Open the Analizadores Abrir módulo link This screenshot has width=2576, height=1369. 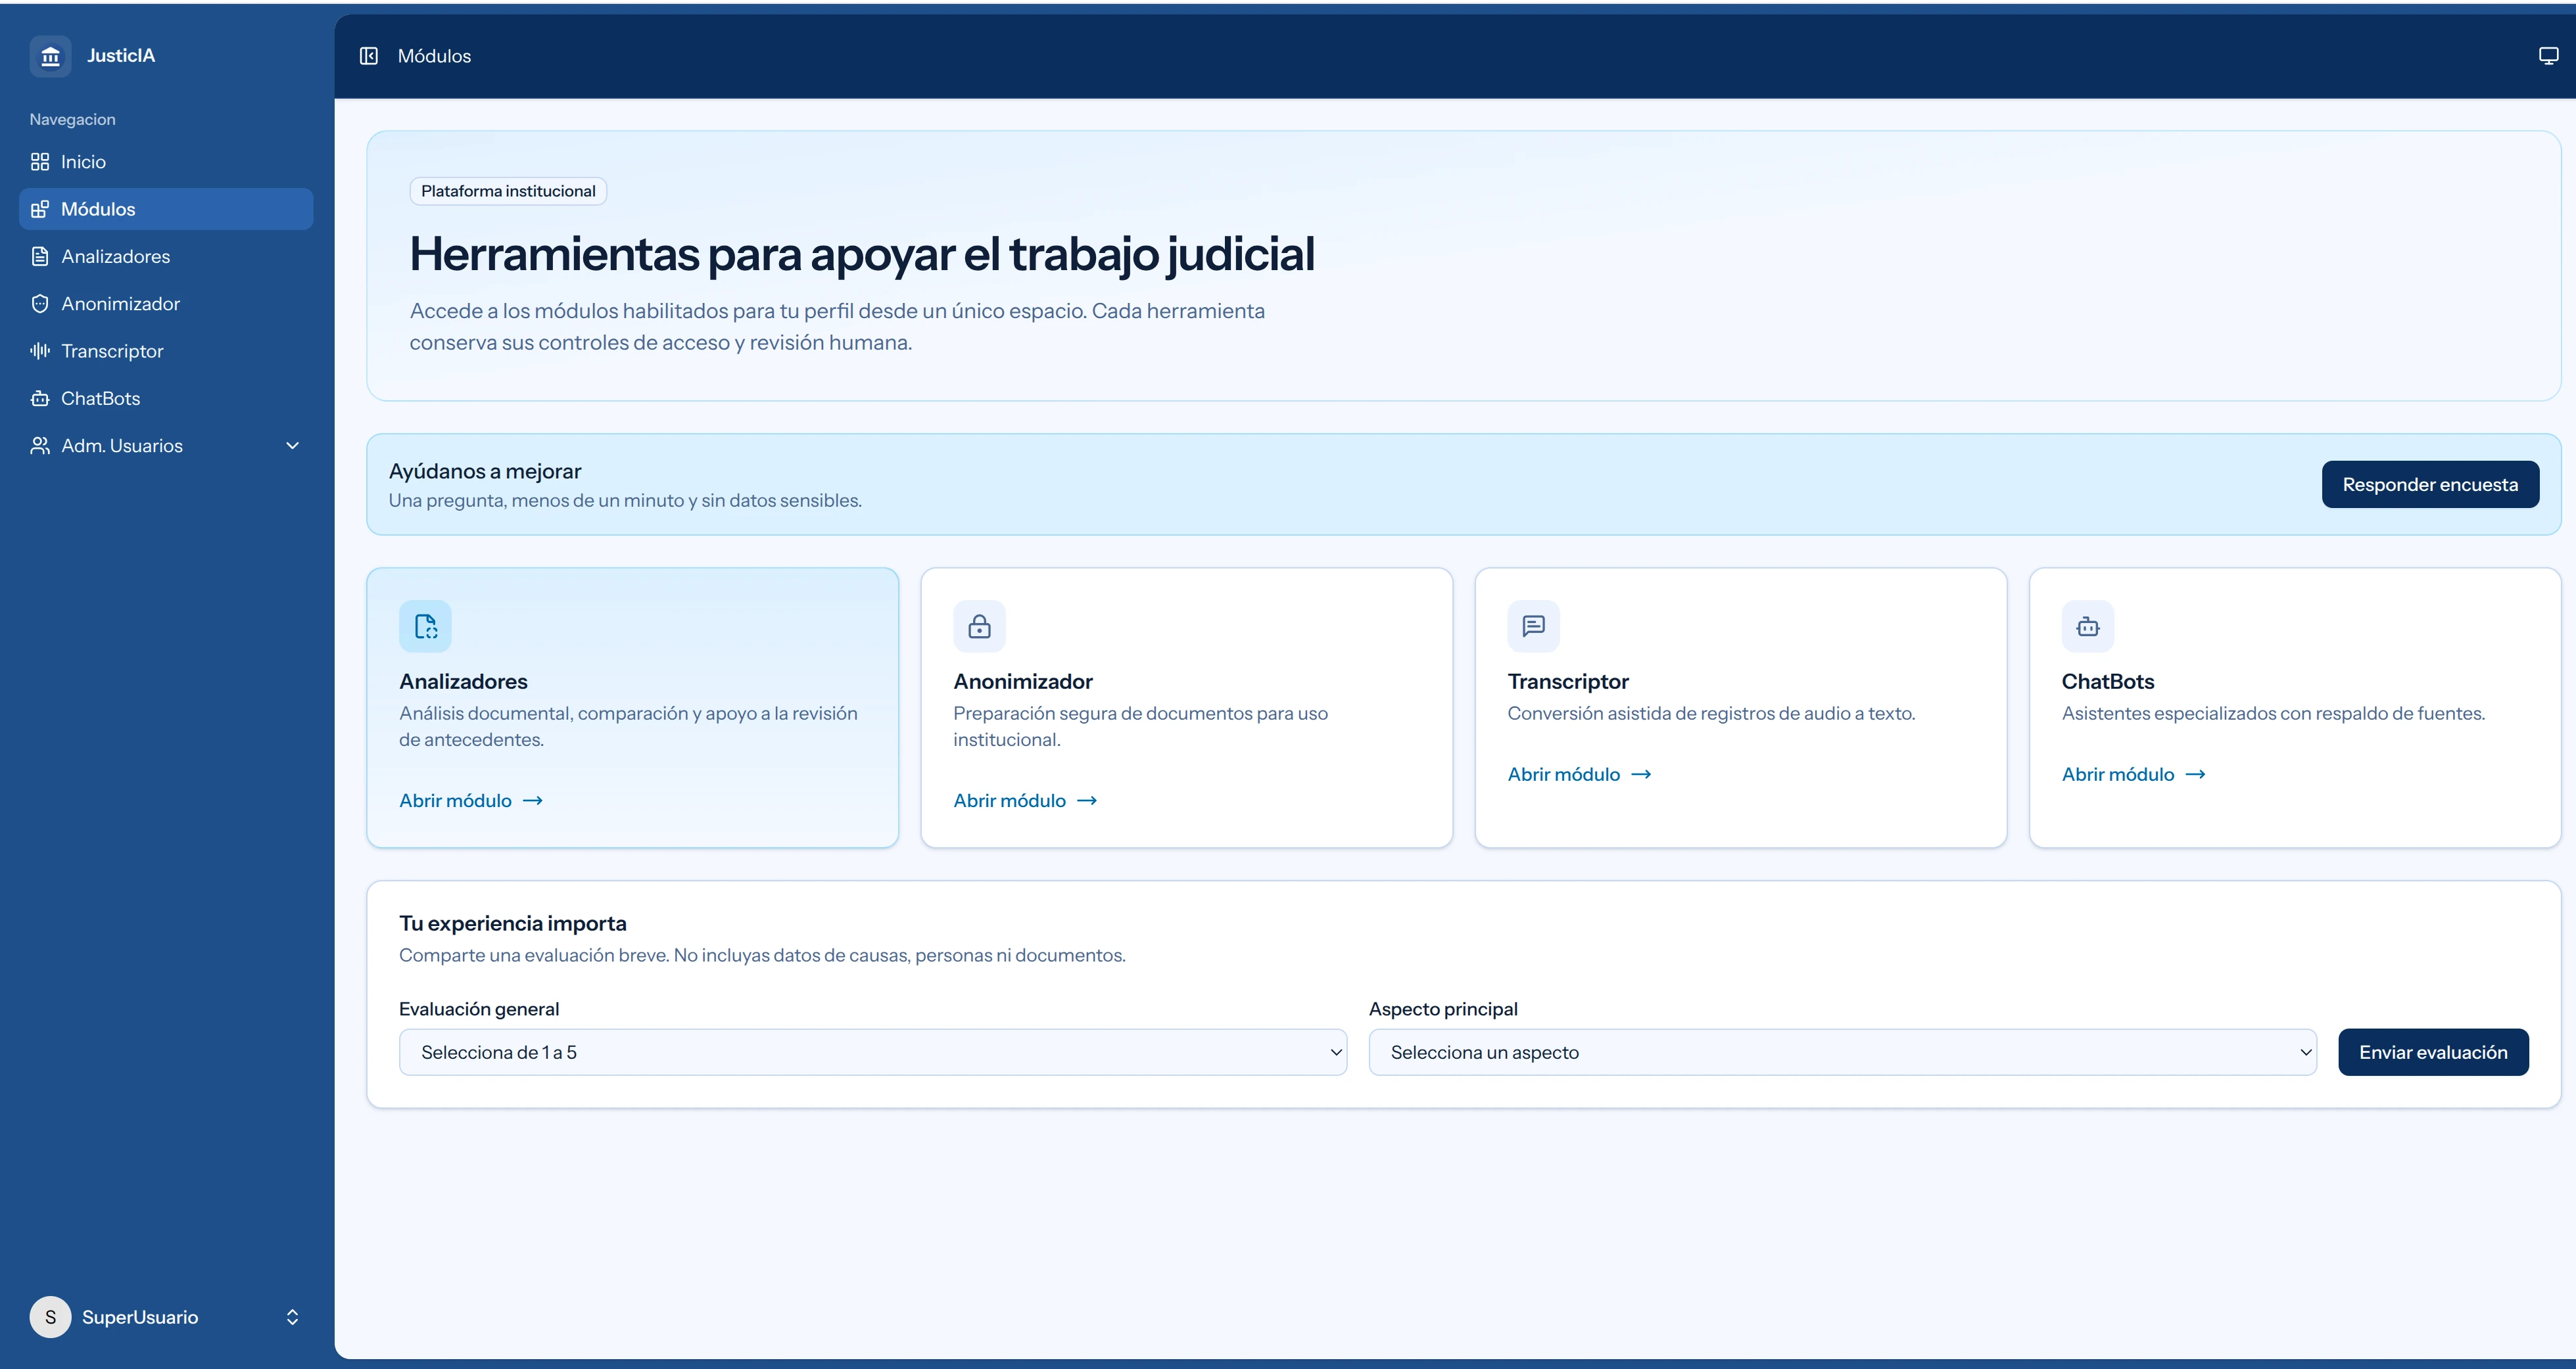[x=471, y=801]
